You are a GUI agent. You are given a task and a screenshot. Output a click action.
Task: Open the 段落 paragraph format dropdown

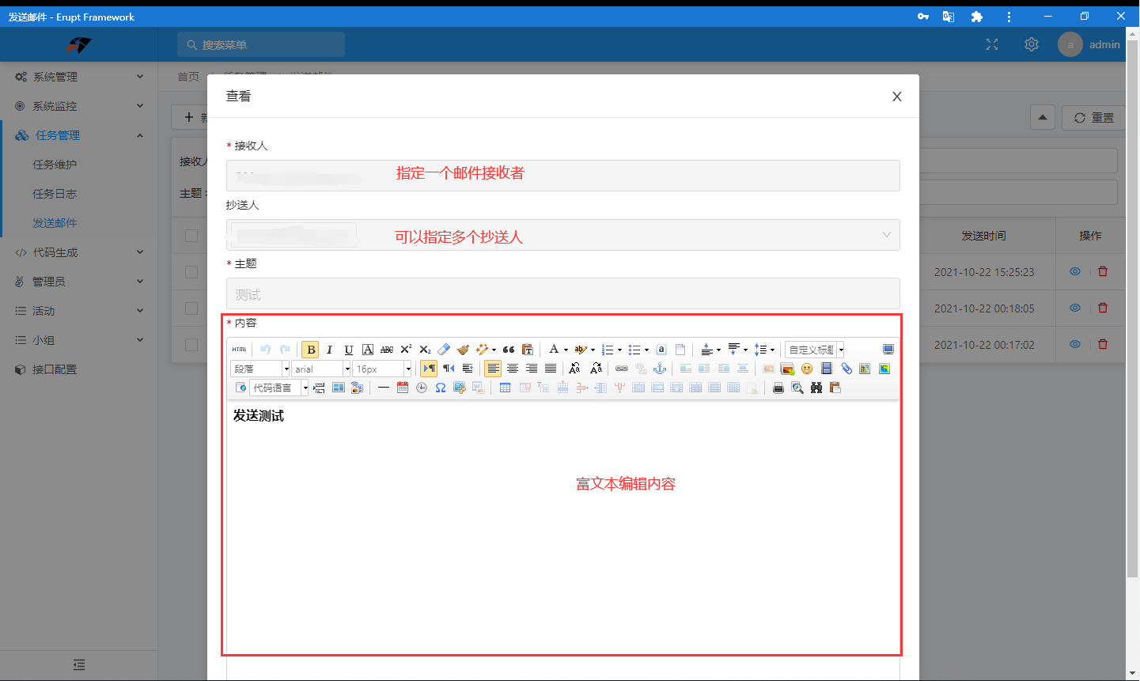[x=260, y=369]
